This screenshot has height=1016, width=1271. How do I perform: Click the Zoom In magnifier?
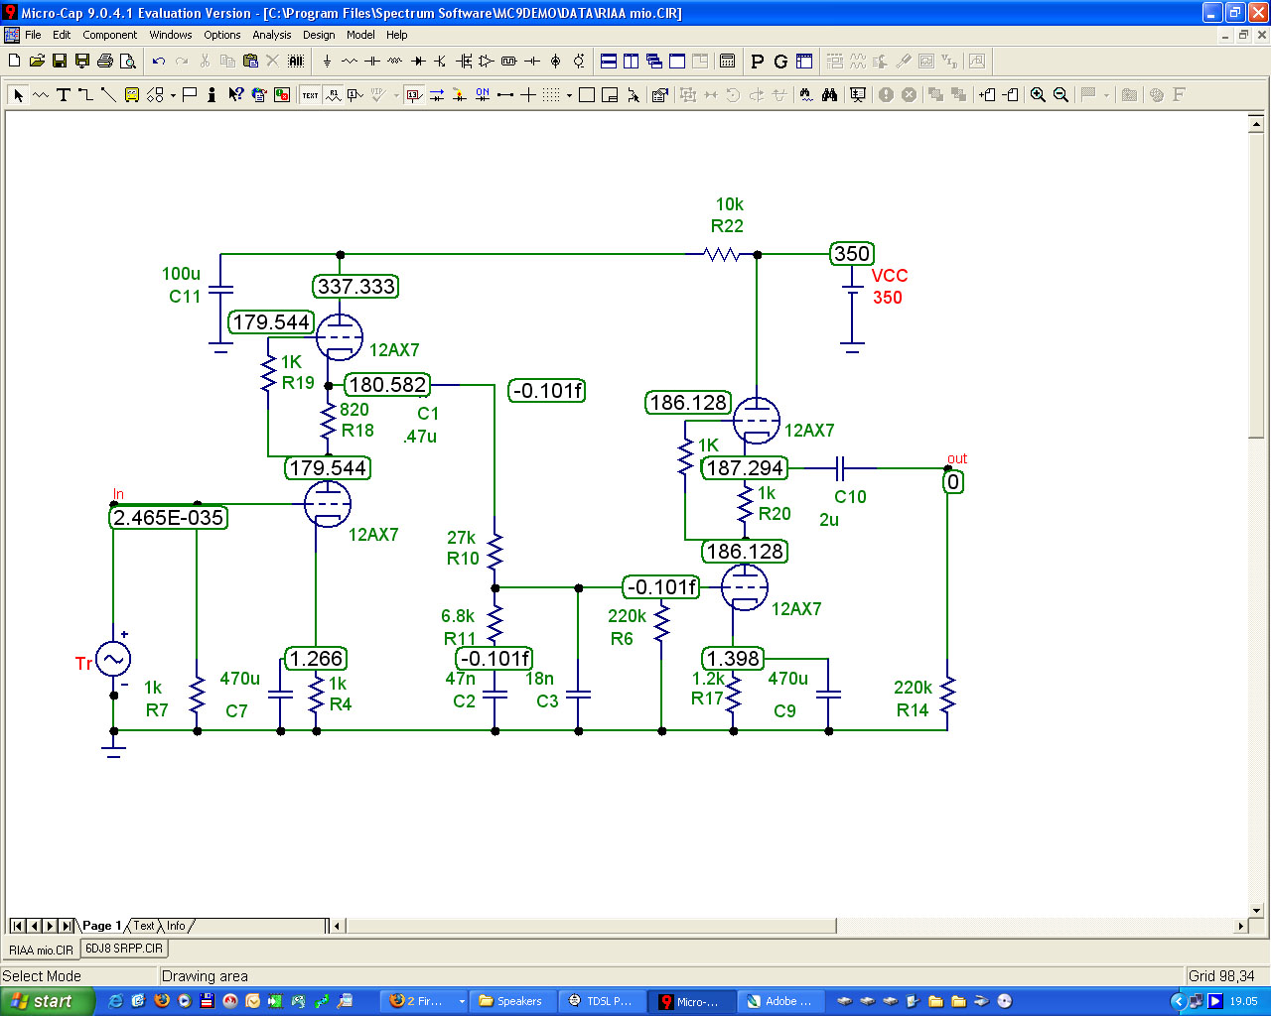[x=1038, y=95]
